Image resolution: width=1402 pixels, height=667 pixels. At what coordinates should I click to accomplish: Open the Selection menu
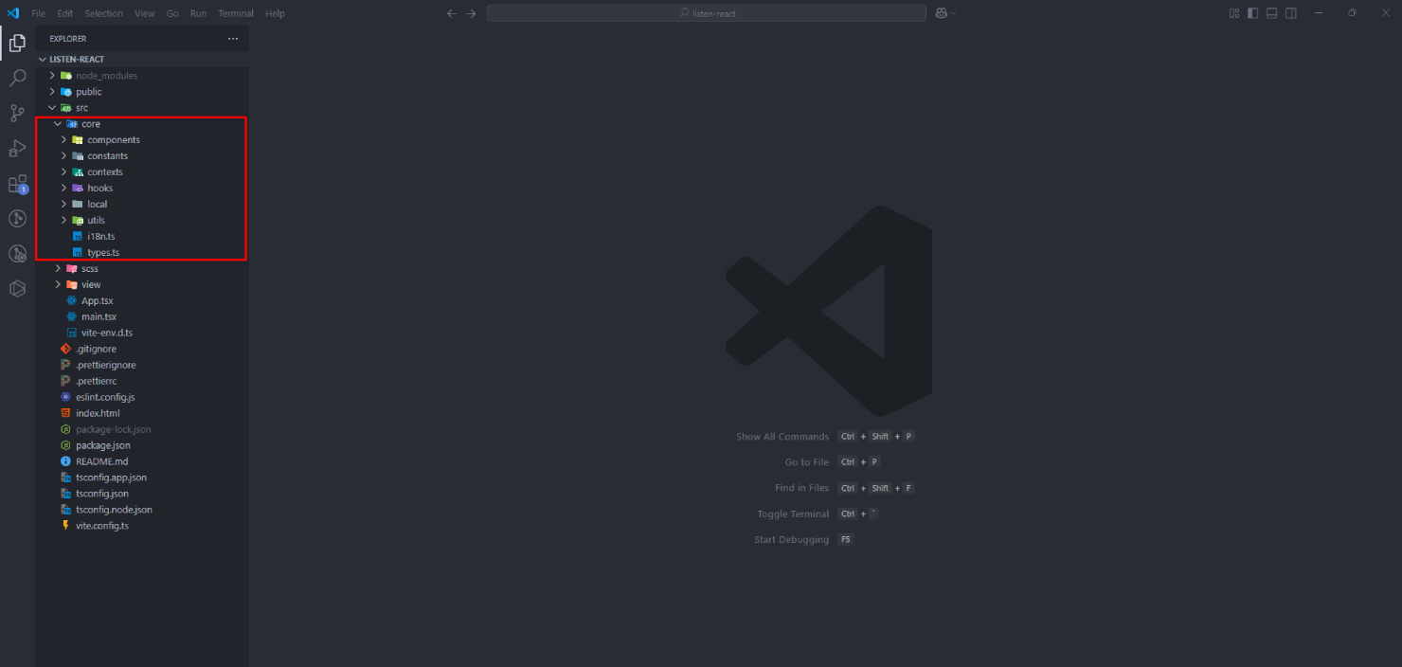coord(103,13)
